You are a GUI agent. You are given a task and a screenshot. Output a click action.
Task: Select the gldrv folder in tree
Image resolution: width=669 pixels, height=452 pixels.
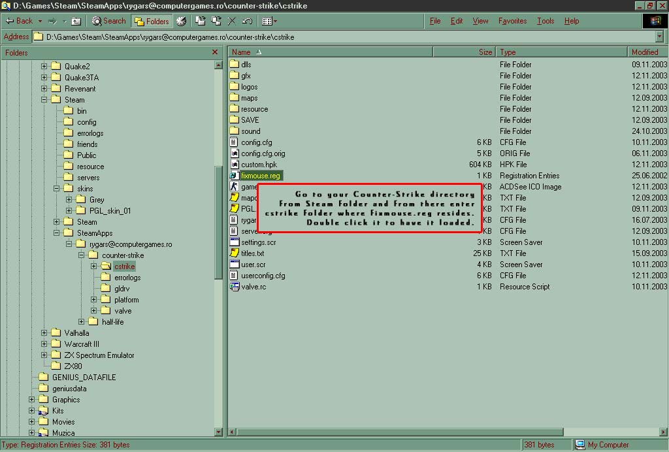pyautogui.click(x=122, y=289)
